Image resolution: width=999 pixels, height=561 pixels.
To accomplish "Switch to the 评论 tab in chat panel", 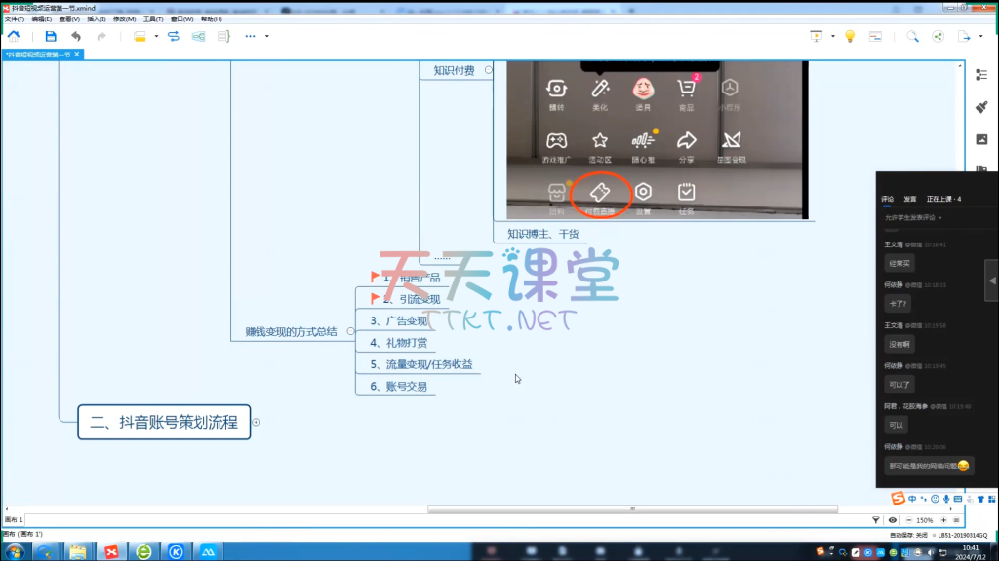I will pos(887,199).
